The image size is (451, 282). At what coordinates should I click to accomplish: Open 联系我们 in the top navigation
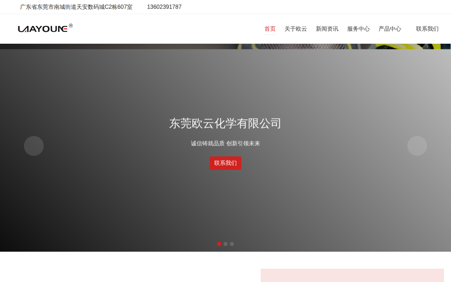point(427,29)
